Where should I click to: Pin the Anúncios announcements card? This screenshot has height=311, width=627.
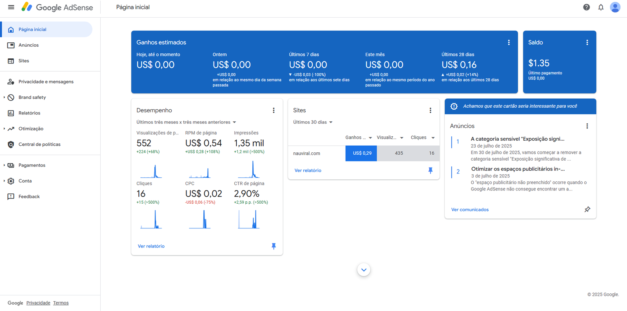click(587, 210)
